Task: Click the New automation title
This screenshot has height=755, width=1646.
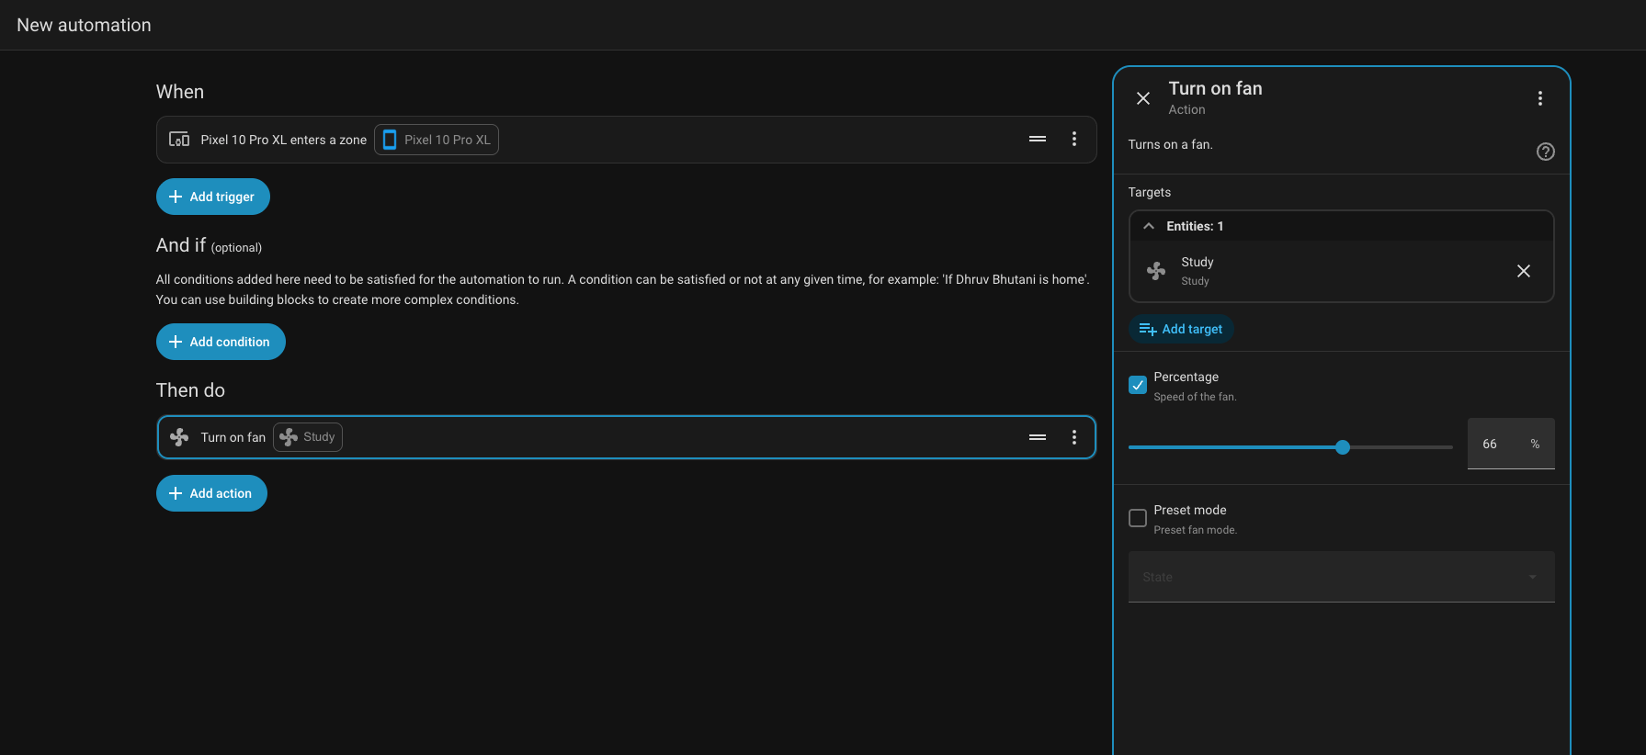Action: (x=84, y=25)
